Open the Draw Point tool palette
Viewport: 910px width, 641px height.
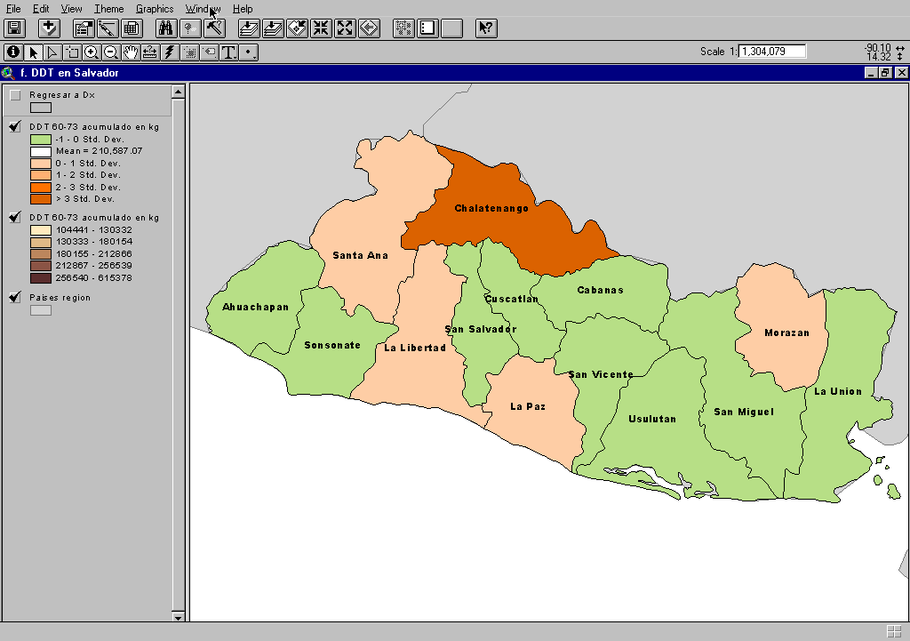point(250,52)
